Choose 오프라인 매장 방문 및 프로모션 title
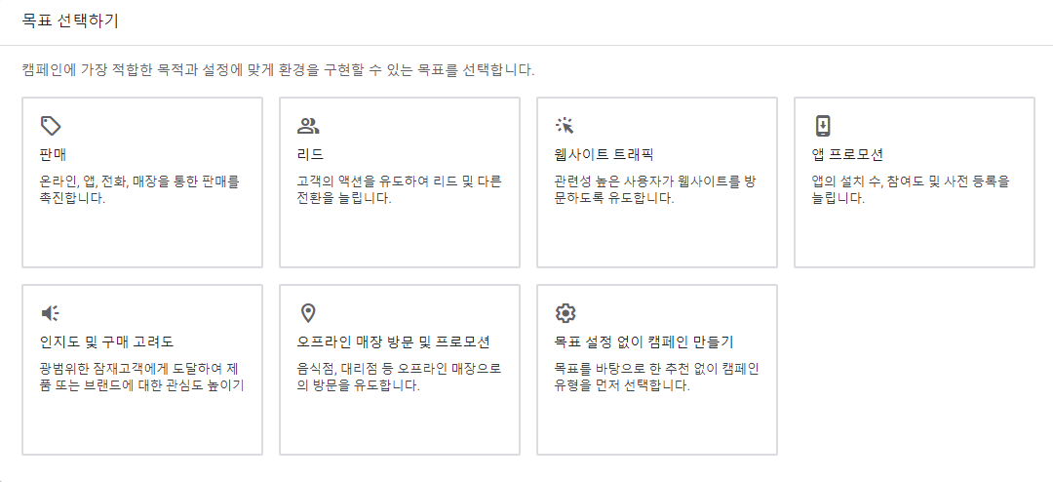Screen dimensions: 1053x482 pos(394,341)
